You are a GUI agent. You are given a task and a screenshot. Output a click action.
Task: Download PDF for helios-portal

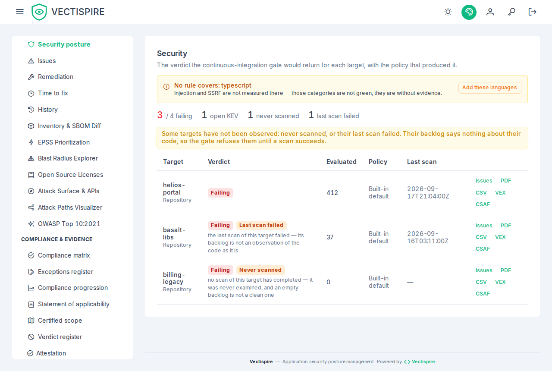tap(506, 181)
